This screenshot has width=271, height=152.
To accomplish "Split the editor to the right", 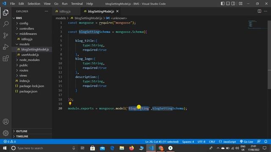I will tap(260, 11).
